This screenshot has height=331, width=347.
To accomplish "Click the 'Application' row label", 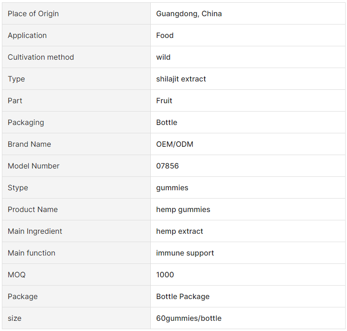I will (27, 35).
